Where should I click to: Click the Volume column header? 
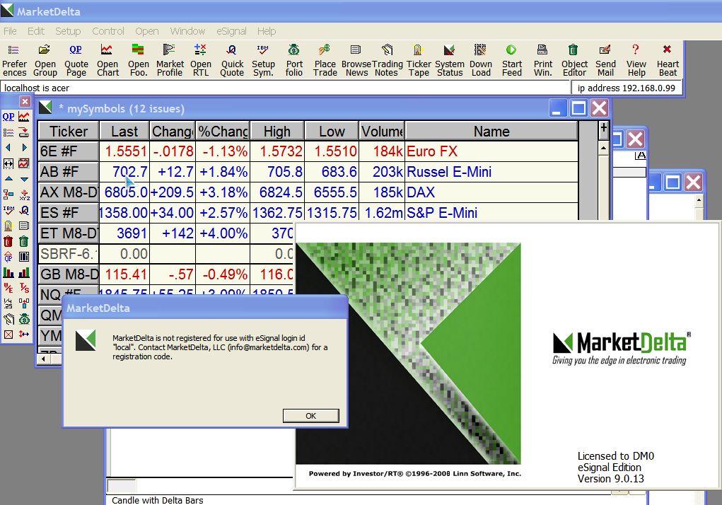click(382, 132)
